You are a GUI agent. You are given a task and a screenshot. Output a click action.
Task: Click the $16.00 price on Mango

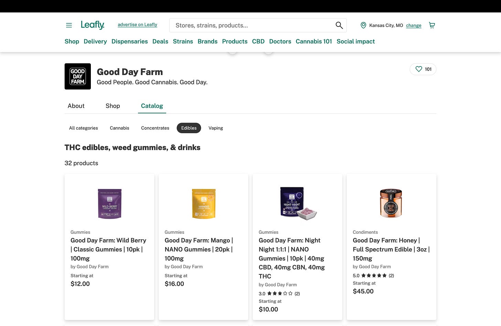174,284
